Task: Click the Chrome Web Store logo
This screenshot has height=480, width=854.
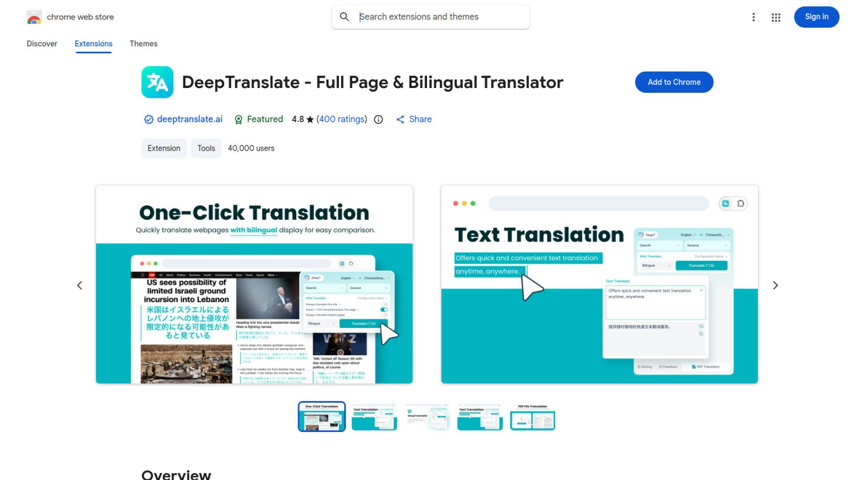Action: tap(34, 17)
